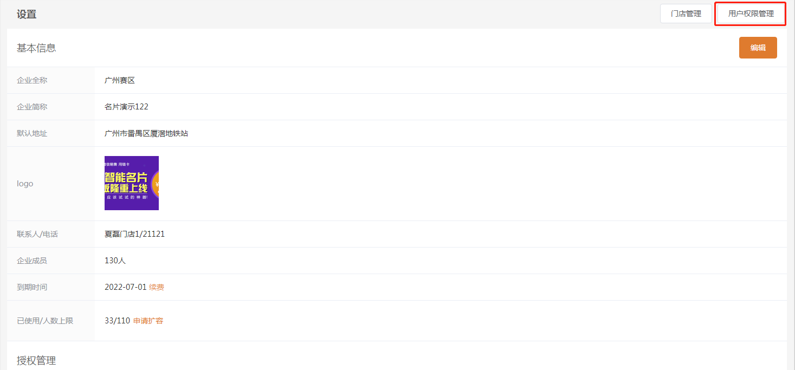
Task: Click the 授权管理 section heading
Action: 36,360
